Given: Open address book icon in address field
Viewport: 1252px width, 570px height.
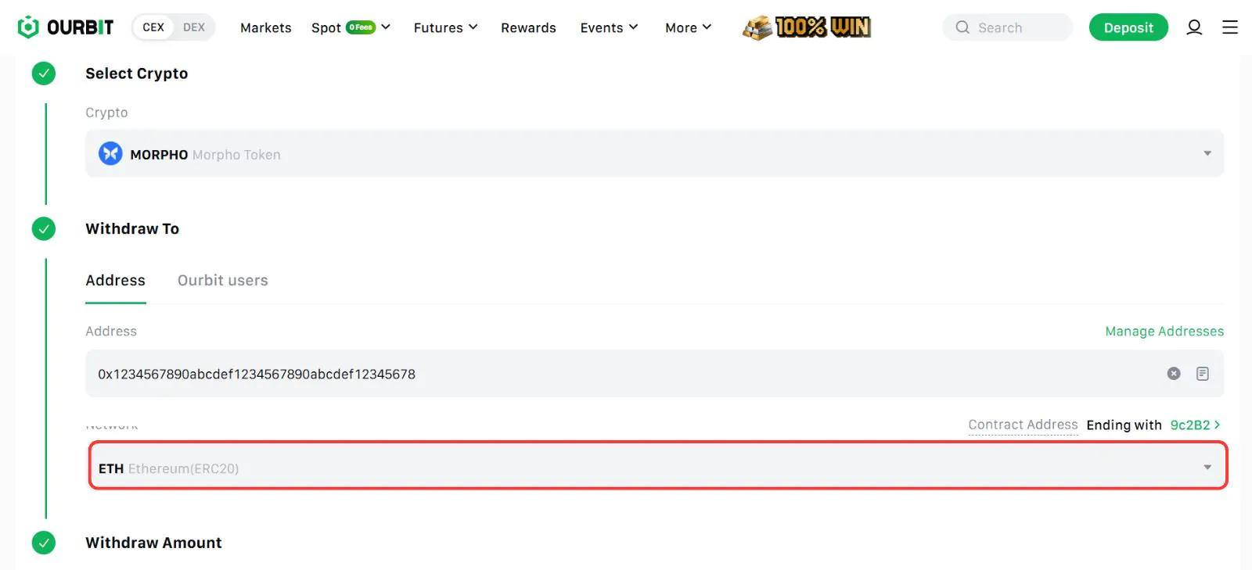Looking at the screenshot, I should coord(1202,374).
